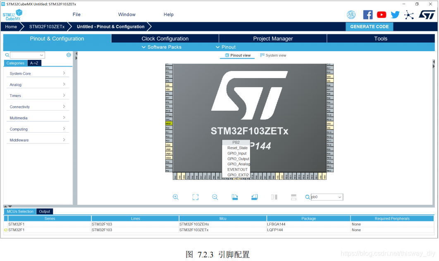Click the ST community network icon

(x=409, y=15)
